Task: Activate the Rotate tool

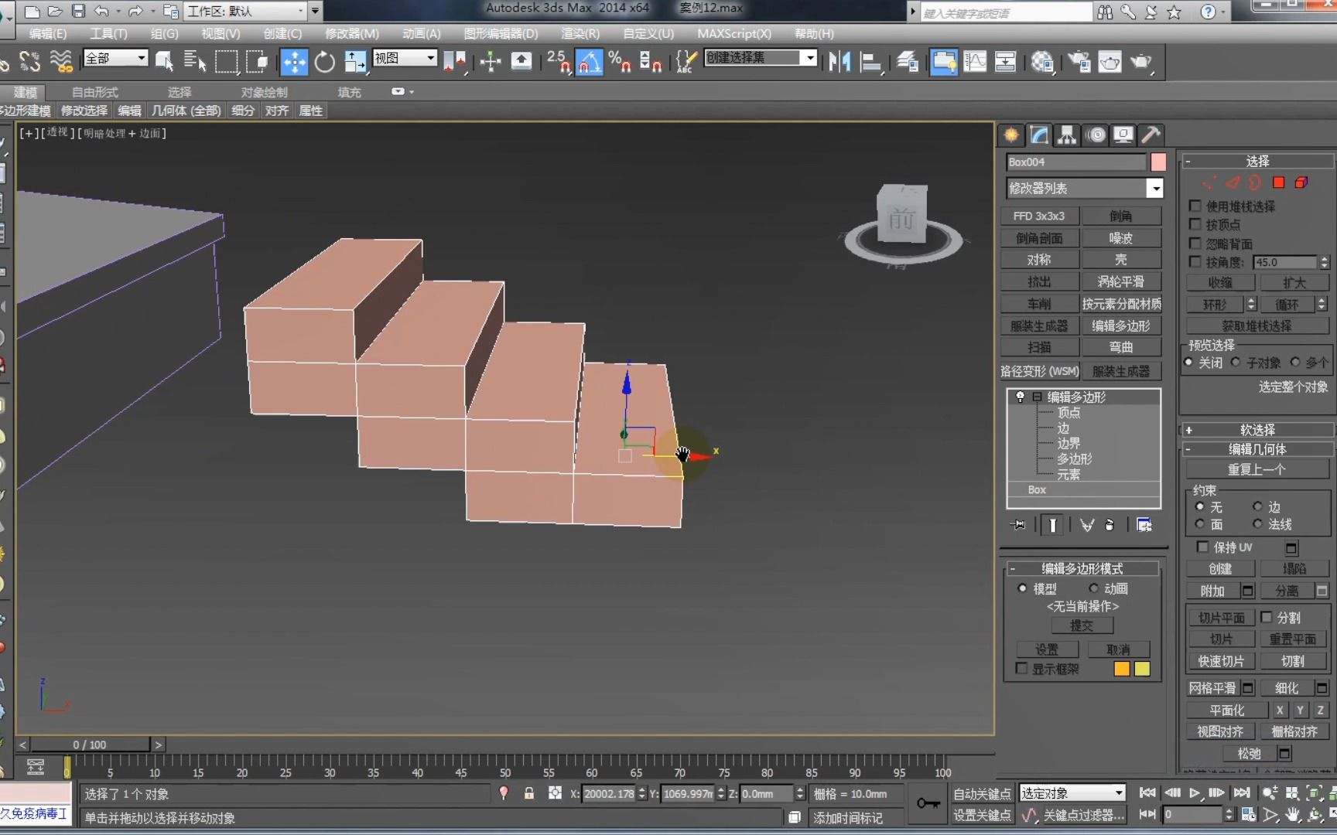Action: pos(325,62)
